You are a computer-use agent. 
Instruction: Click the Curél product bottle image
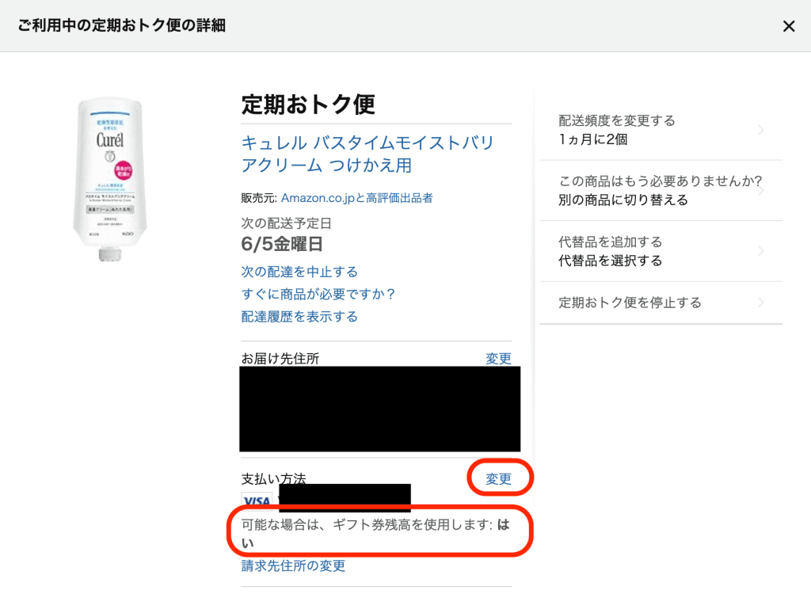(x=109, y=178)
